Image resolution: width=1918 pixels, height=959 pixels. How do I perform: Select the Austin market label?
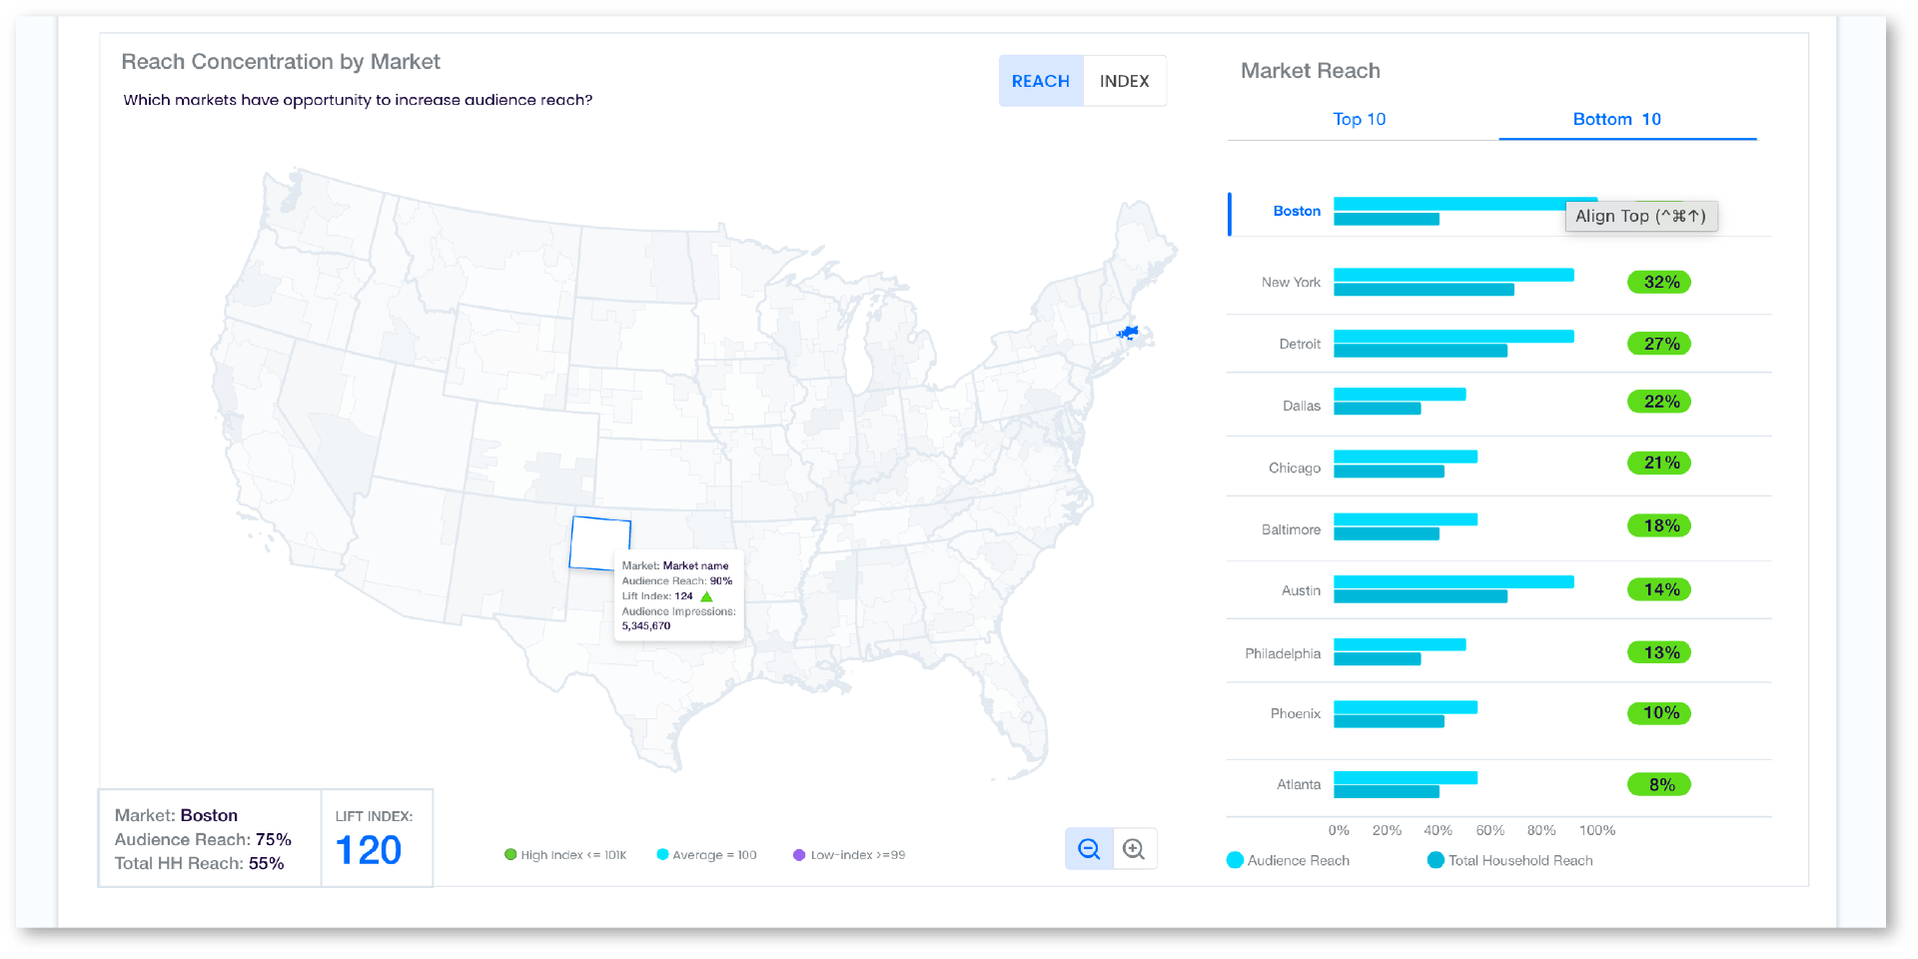click(x=1301, y=590)
